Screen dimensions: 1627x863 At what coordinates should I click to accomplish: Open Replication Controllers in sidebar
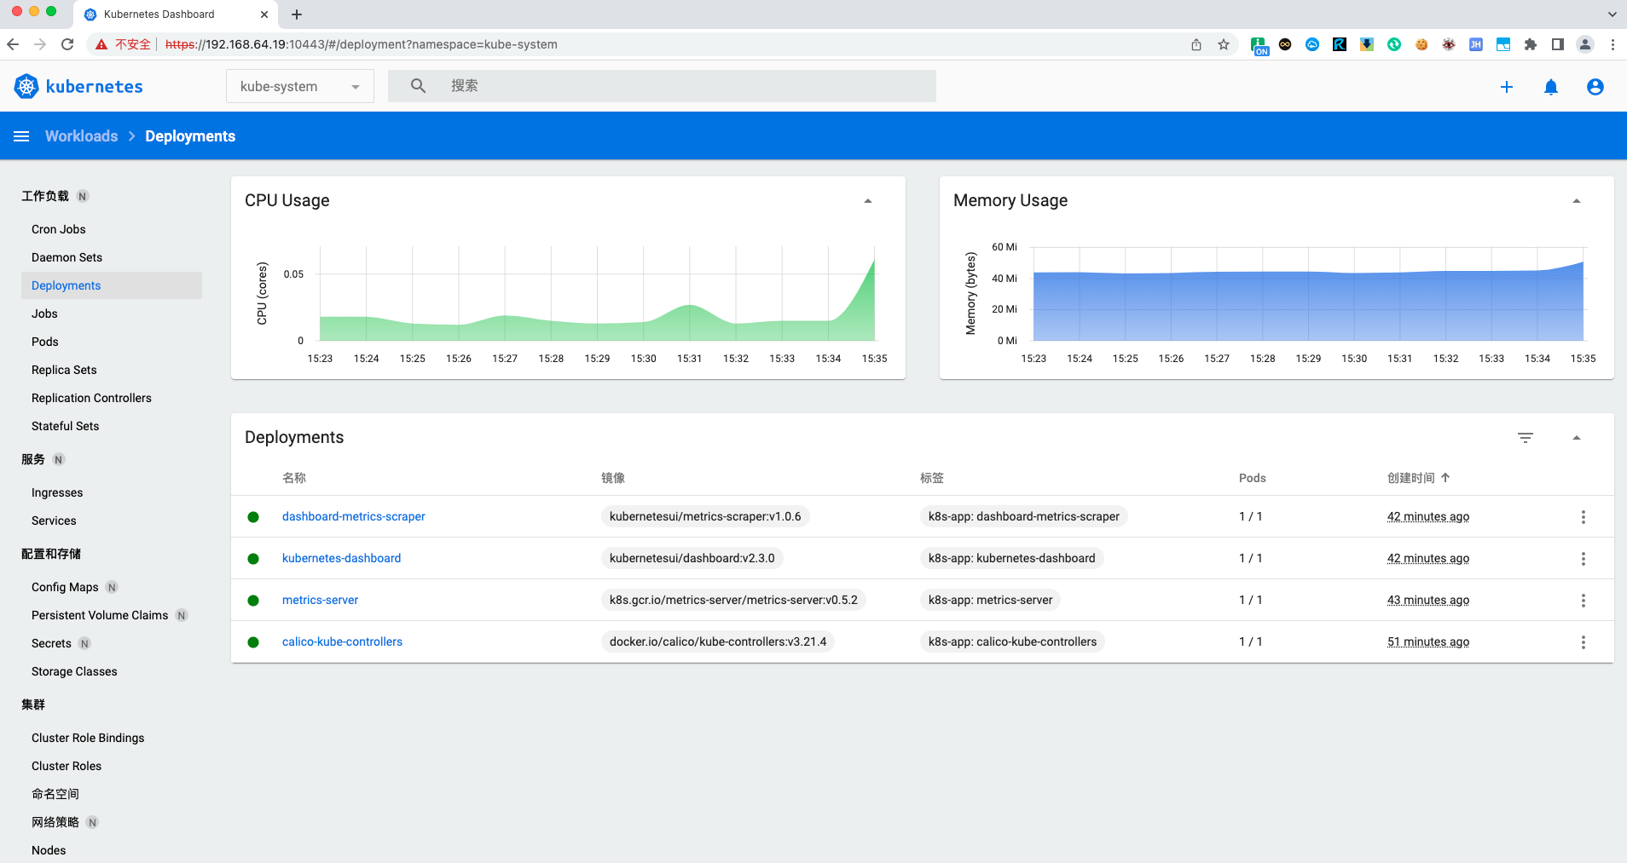pos(91,398)
